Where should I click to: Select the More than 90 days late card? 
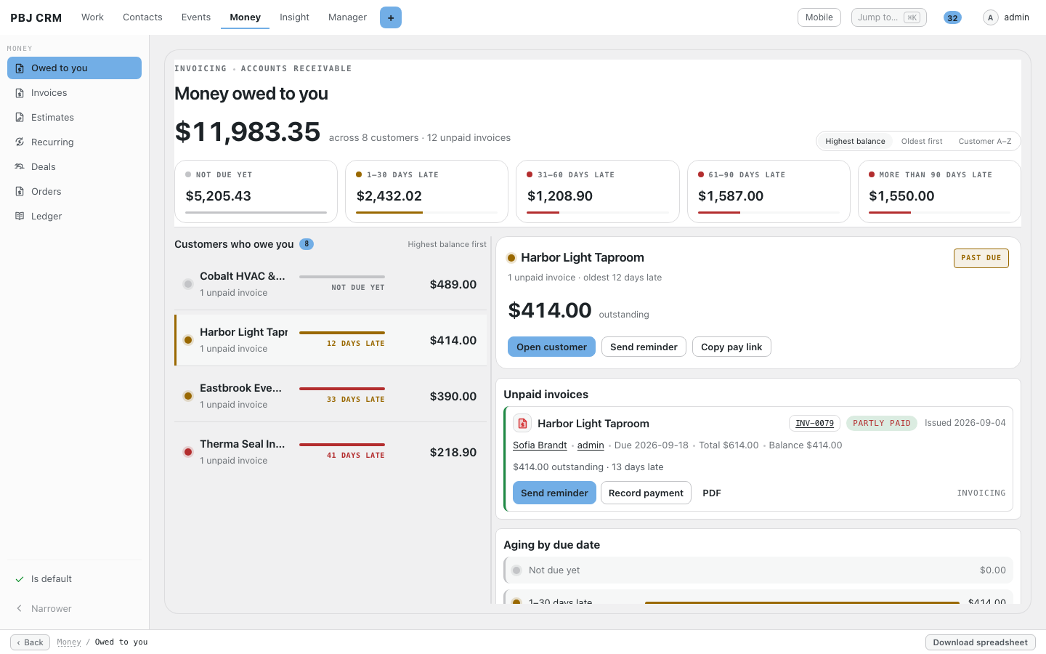[x=939, y=191]
